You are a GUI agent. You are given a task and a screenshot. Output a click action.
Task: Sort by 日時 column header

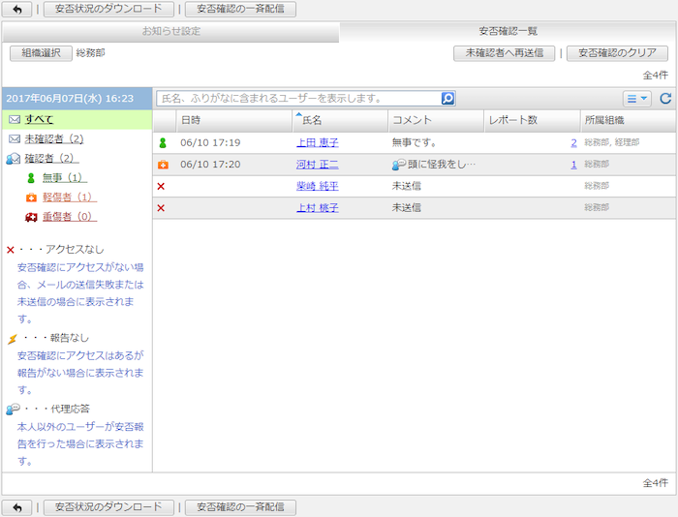tap(191, 120)
